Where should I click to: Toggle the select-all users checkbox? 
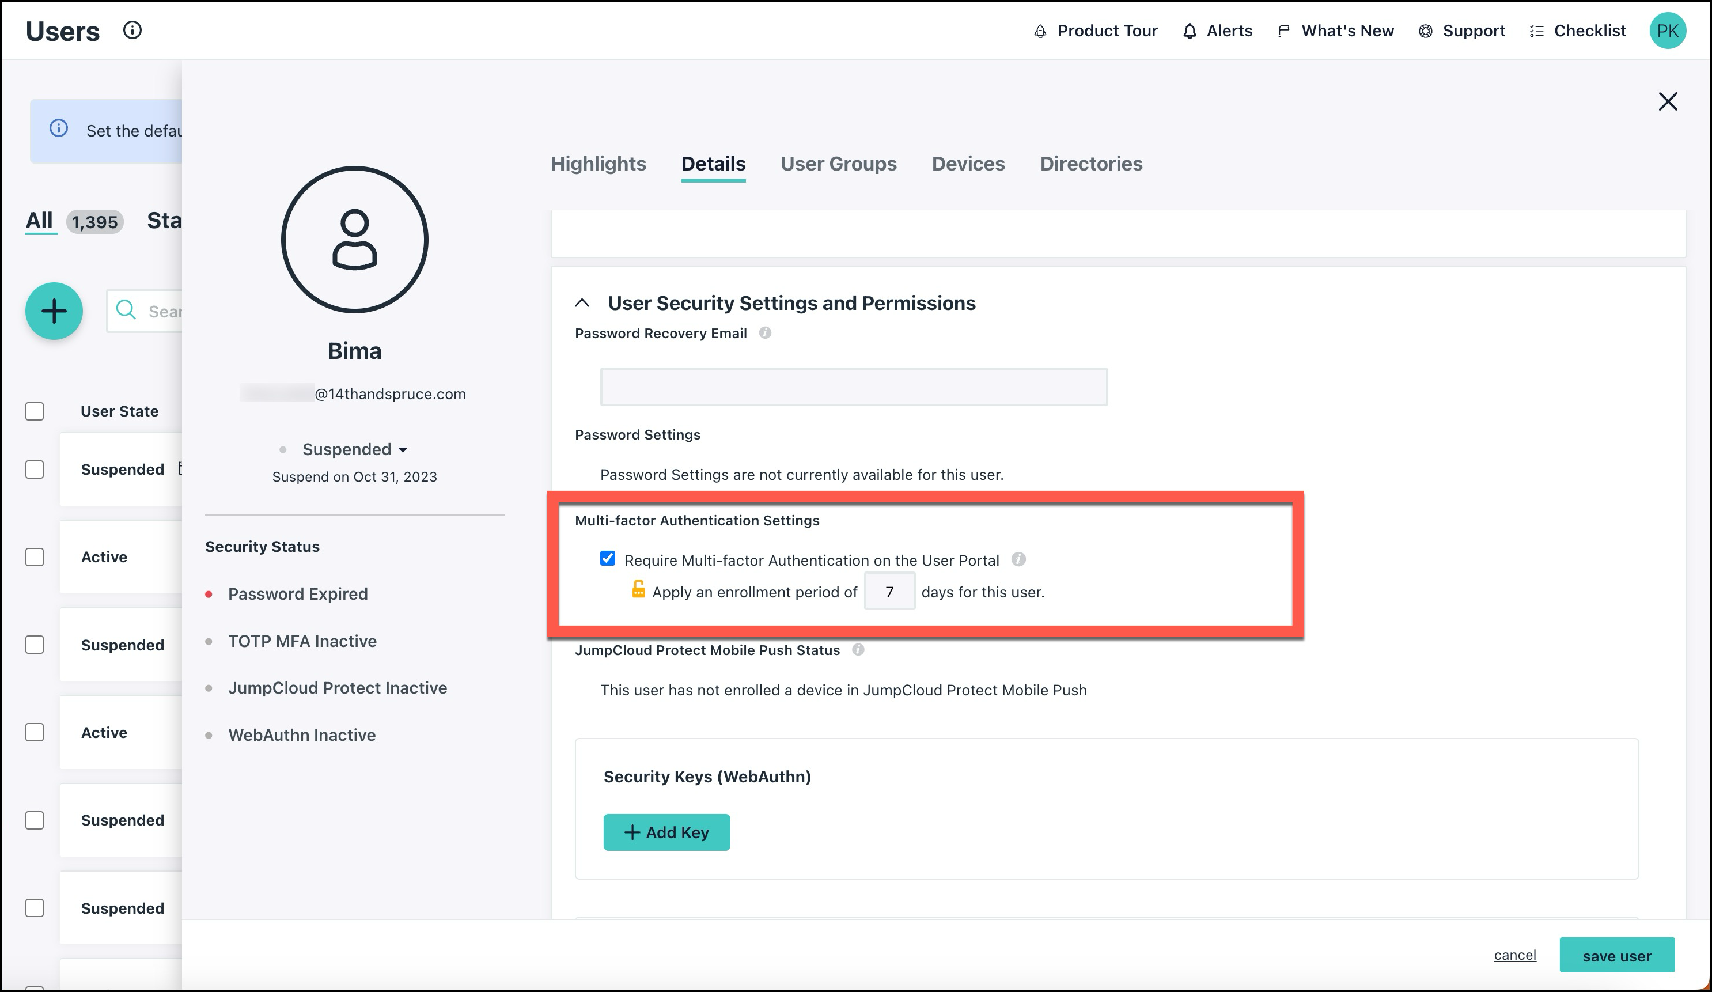35,411
